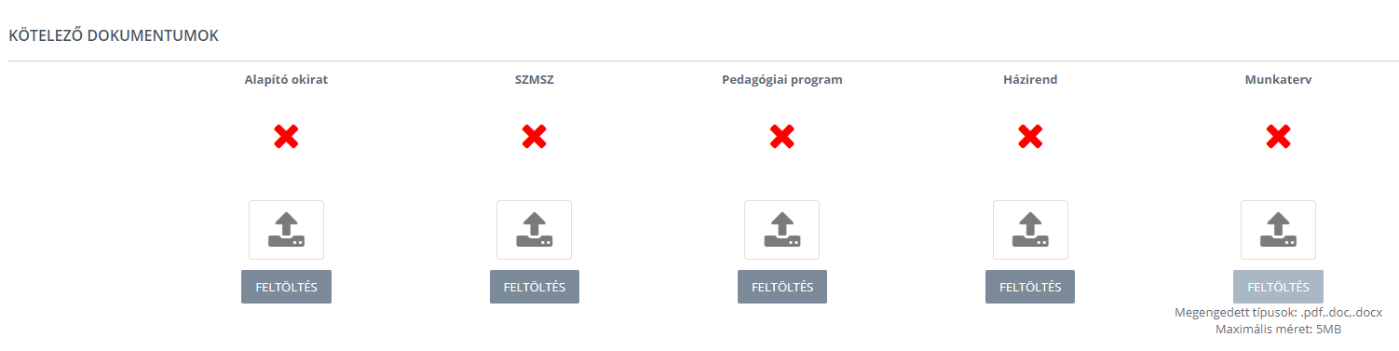
Task: Click highlighted FELTÖLTÉS button for Munkaterv
Action: 1278,287
